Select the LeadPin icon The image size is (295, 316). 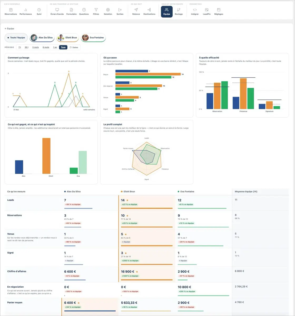pos(207,10)
